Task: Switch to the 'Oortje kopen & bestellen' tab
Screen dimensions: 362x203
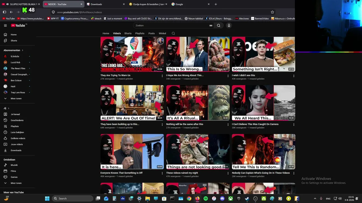Action: click(x=148, y=4)
